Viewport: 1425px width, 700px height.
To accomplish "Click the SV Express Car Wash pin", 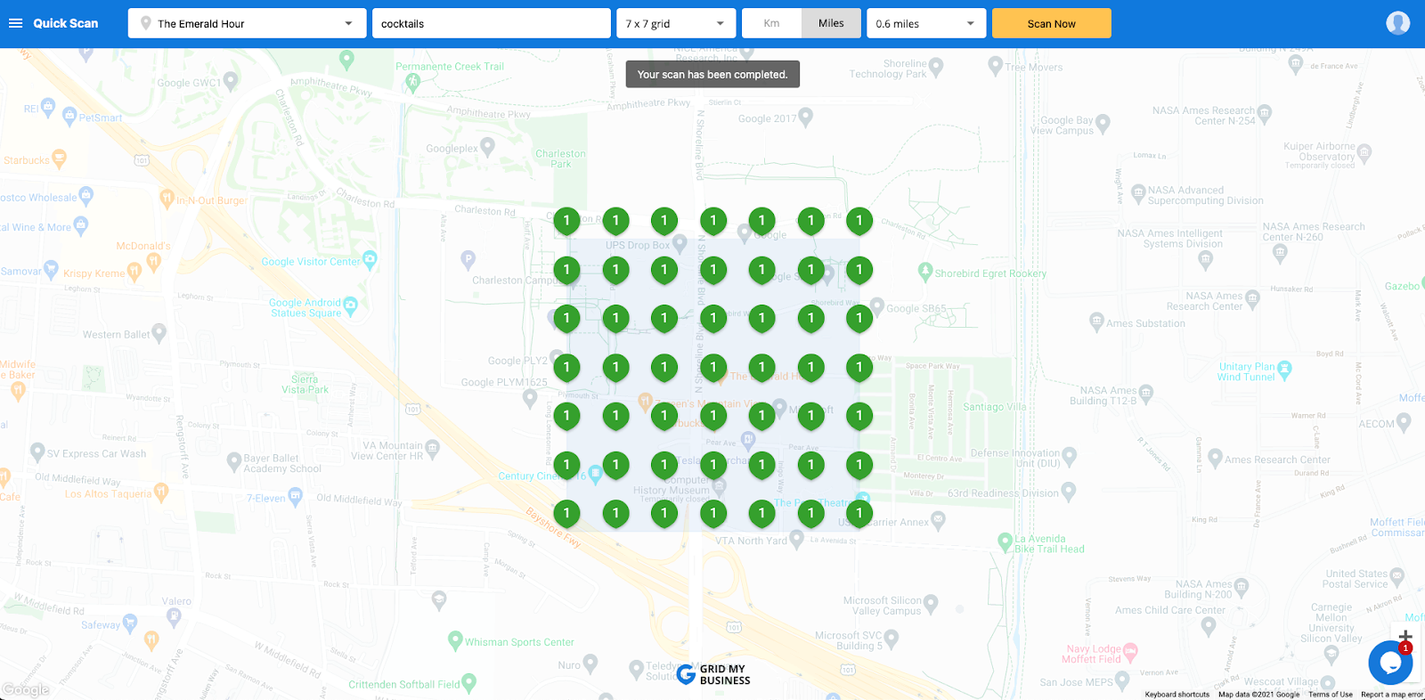I will click(37, 452).
